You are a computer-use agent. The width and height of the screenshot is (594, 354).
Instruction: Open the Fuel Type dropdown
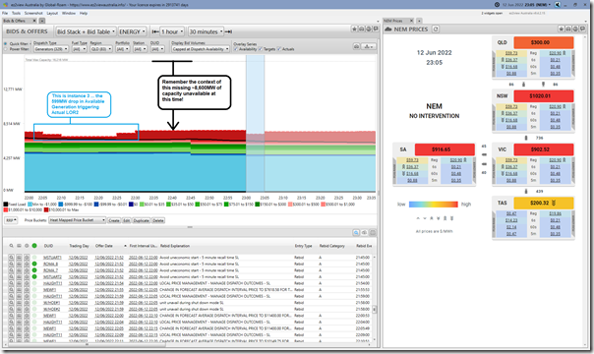pos(80,49)
